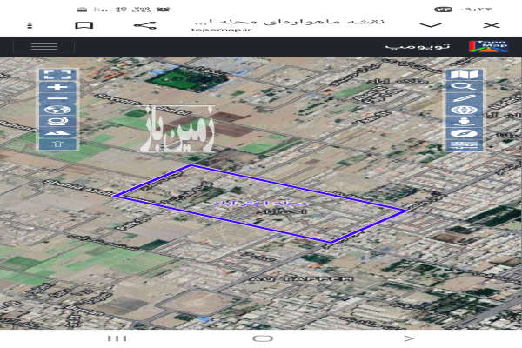Open the magnifier search tool
Image resolution: width=522 pixels, height=348 pixels.
464,87
